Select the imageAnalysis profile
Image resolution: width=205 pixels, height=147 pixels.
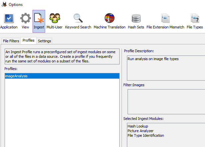tap(61, 76)
